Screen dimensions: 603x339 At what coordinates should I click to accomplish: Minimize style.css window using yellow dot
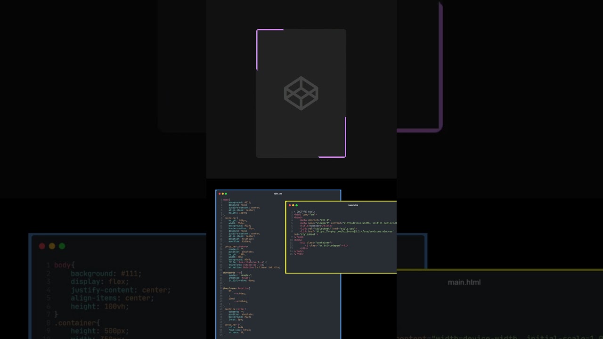click(x=223, y=194)
